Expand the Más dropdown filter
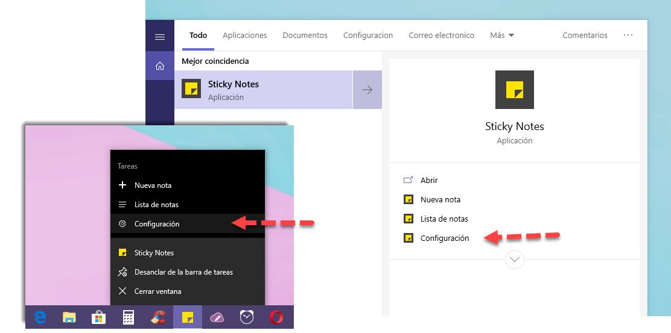The width and height of the screenshot is (671, 333). 502,36
